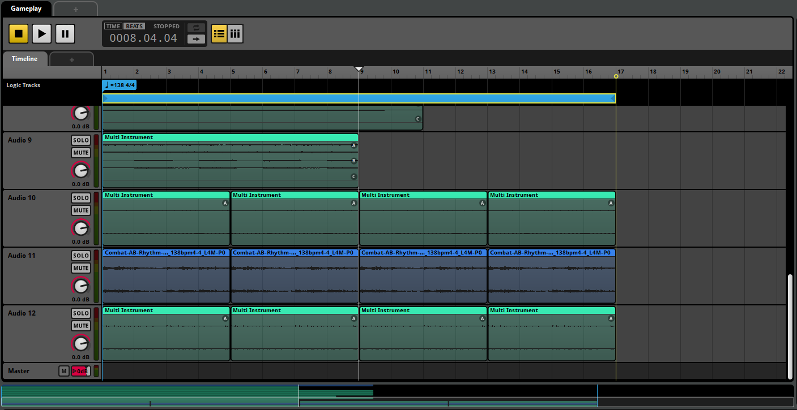Select third Combat-AB-Rhythm clip on Audio 11
Screen dimensions: 797x410
click(x=423, y=276)
